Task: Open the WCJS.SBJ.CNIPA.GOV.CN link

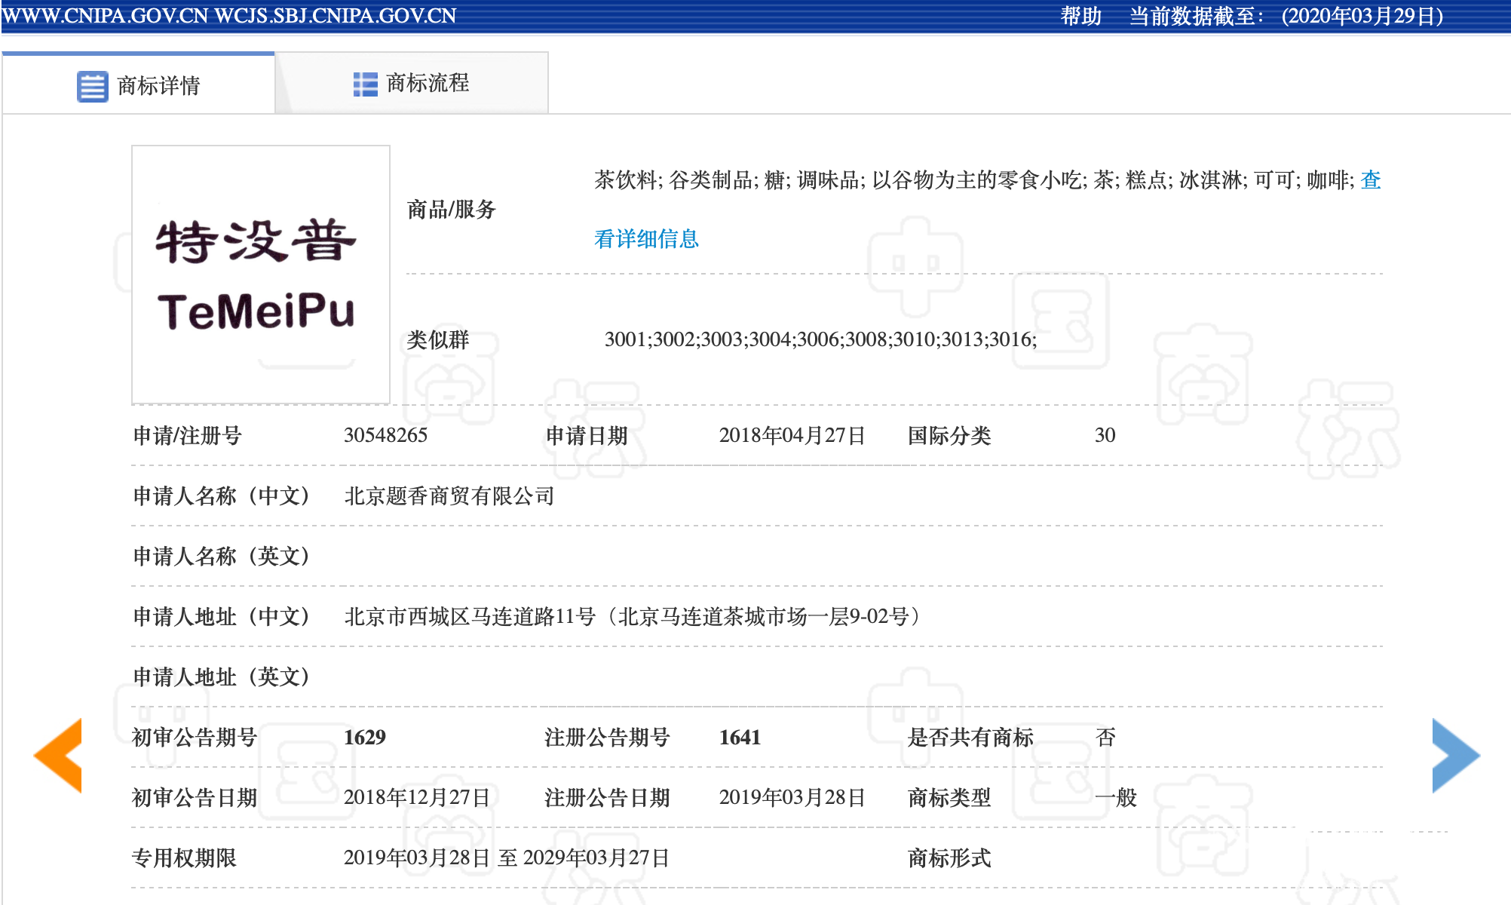Action: tap(336, 16)
